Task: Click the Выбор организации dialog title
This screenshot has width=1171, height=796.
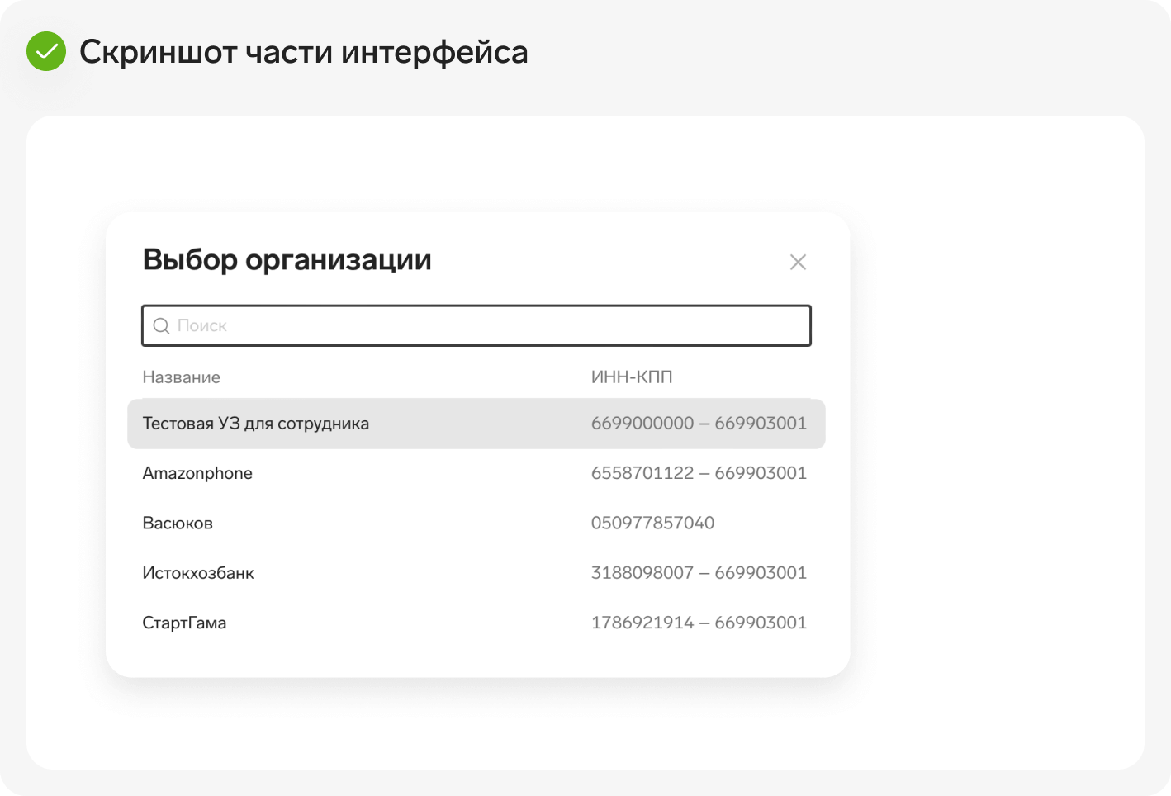Action: click(x=287, y=260)
